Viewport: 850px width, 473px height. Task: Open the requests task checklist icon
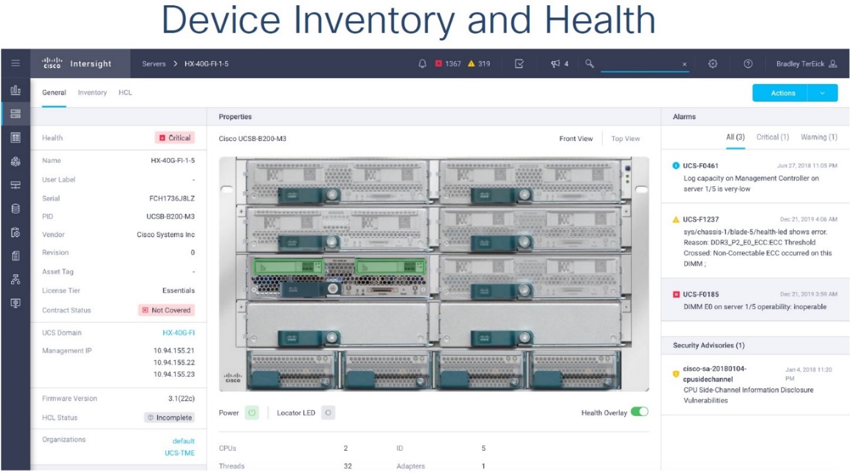click(519, 63)
